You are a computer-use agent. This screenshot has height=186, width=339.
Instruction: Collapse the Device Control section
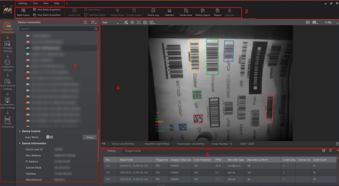pyautogui.click(x=20, y=131)
